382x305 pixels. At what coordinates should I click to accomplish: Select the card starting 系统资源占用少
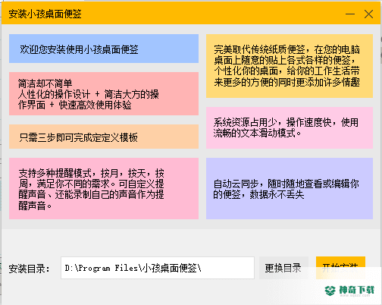click(x=290, y=127)
